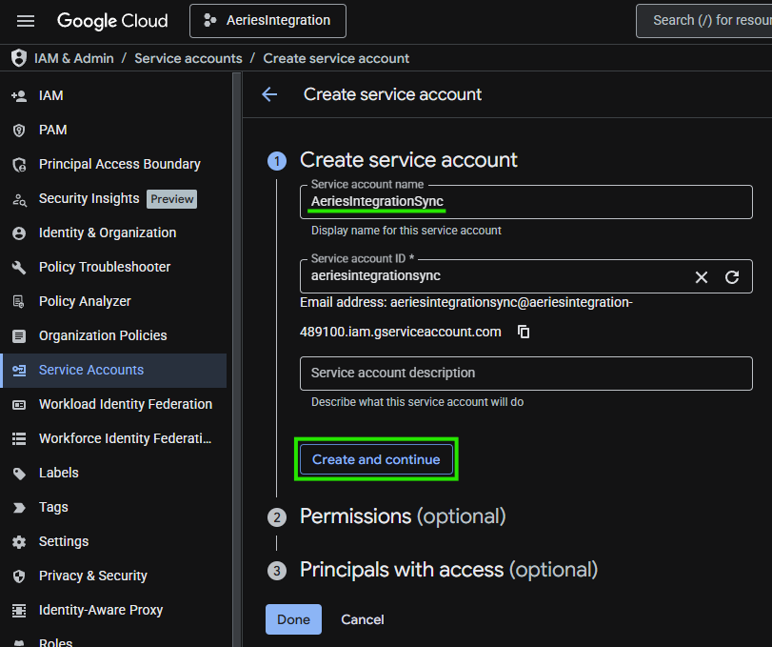Expand Principals with access (optional) step
The height and width of the screenshot is (647, 772).
(x=448, y=570)
